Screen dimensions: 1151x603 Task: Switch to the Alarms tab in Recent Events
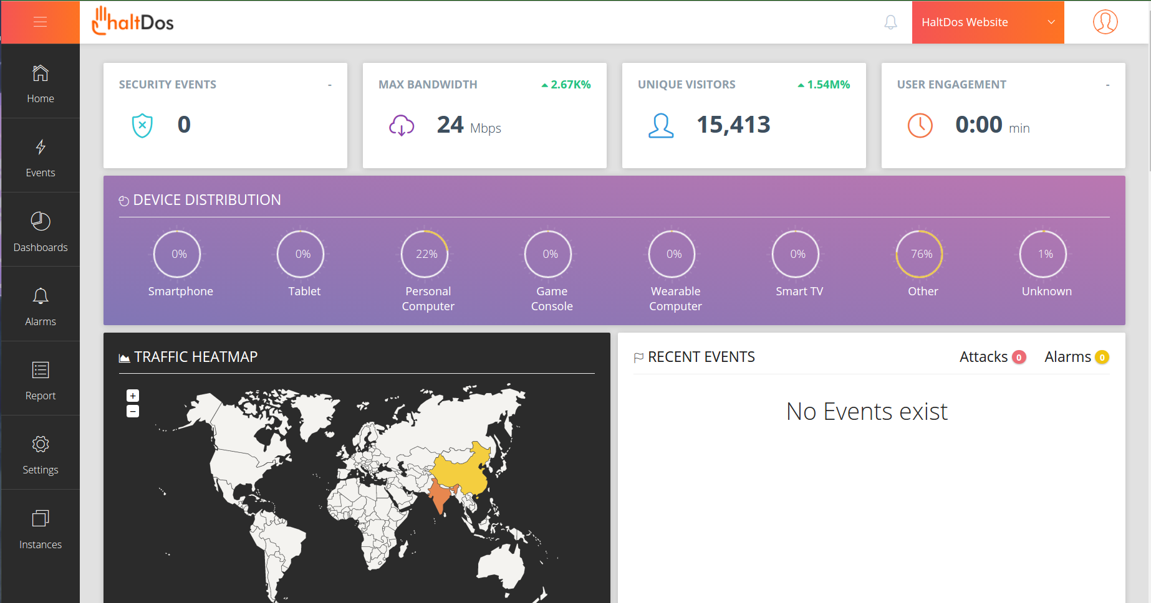pyautogui.click(x=1077, y=357)
